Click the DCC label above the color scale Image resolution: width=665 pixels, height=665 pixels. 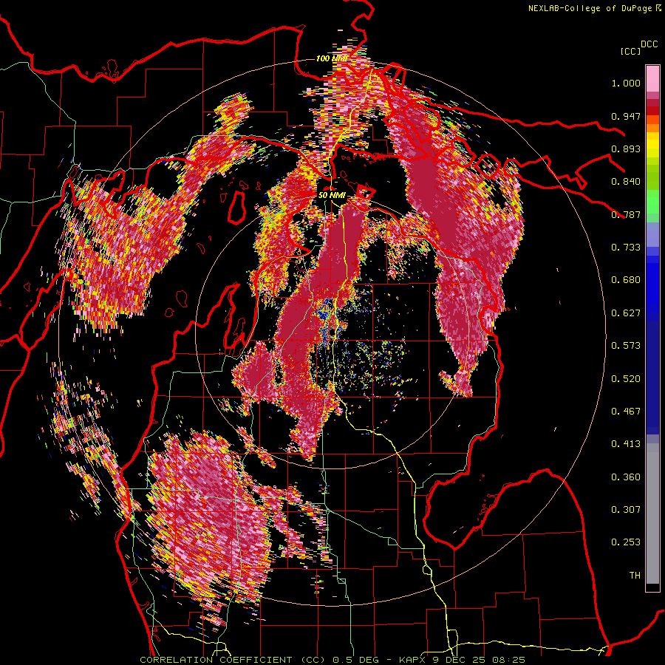pos(649,44)
